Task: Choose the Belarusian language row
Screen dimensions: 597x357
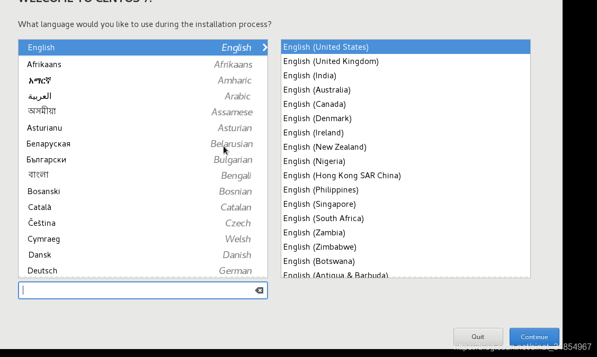Action: click(x=143, y=144)
